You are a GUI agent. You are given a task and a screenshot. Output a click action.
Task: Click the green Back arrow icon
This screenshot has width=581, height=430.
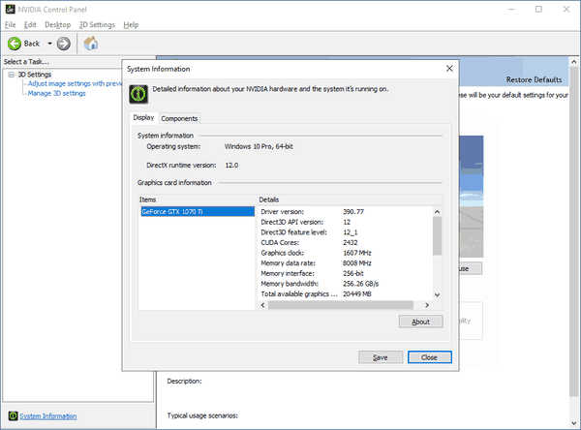15,44
